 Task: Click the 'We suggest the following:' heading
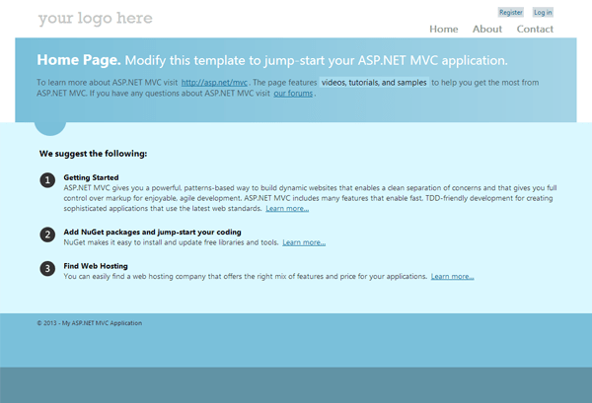pos(93,154)
